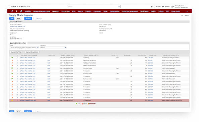Click the blue Refresh button
199x122 pixels.
pyautogui.click(x=28, y=18)
